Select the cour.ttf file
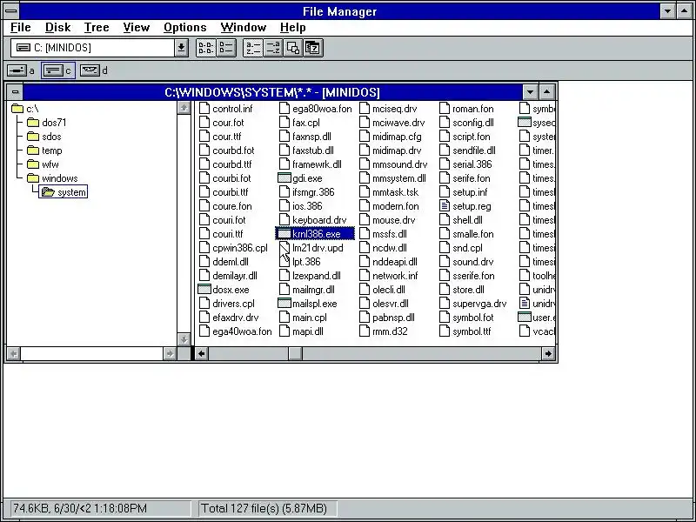 [221, 137]
